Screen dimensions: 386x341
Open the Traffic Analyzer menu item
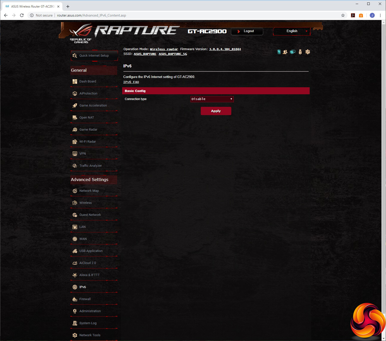click(91, 166)
